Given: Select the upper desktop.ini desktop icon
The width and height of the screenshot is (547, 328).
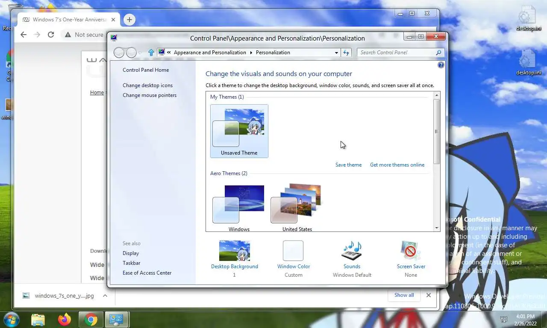Looking at the screenshot, I should click(x=529, y=18).
